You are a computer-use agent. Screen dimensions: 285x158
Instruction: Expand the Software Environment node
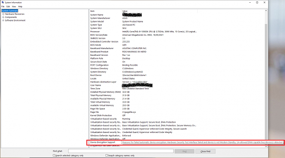tap(3, 21)
